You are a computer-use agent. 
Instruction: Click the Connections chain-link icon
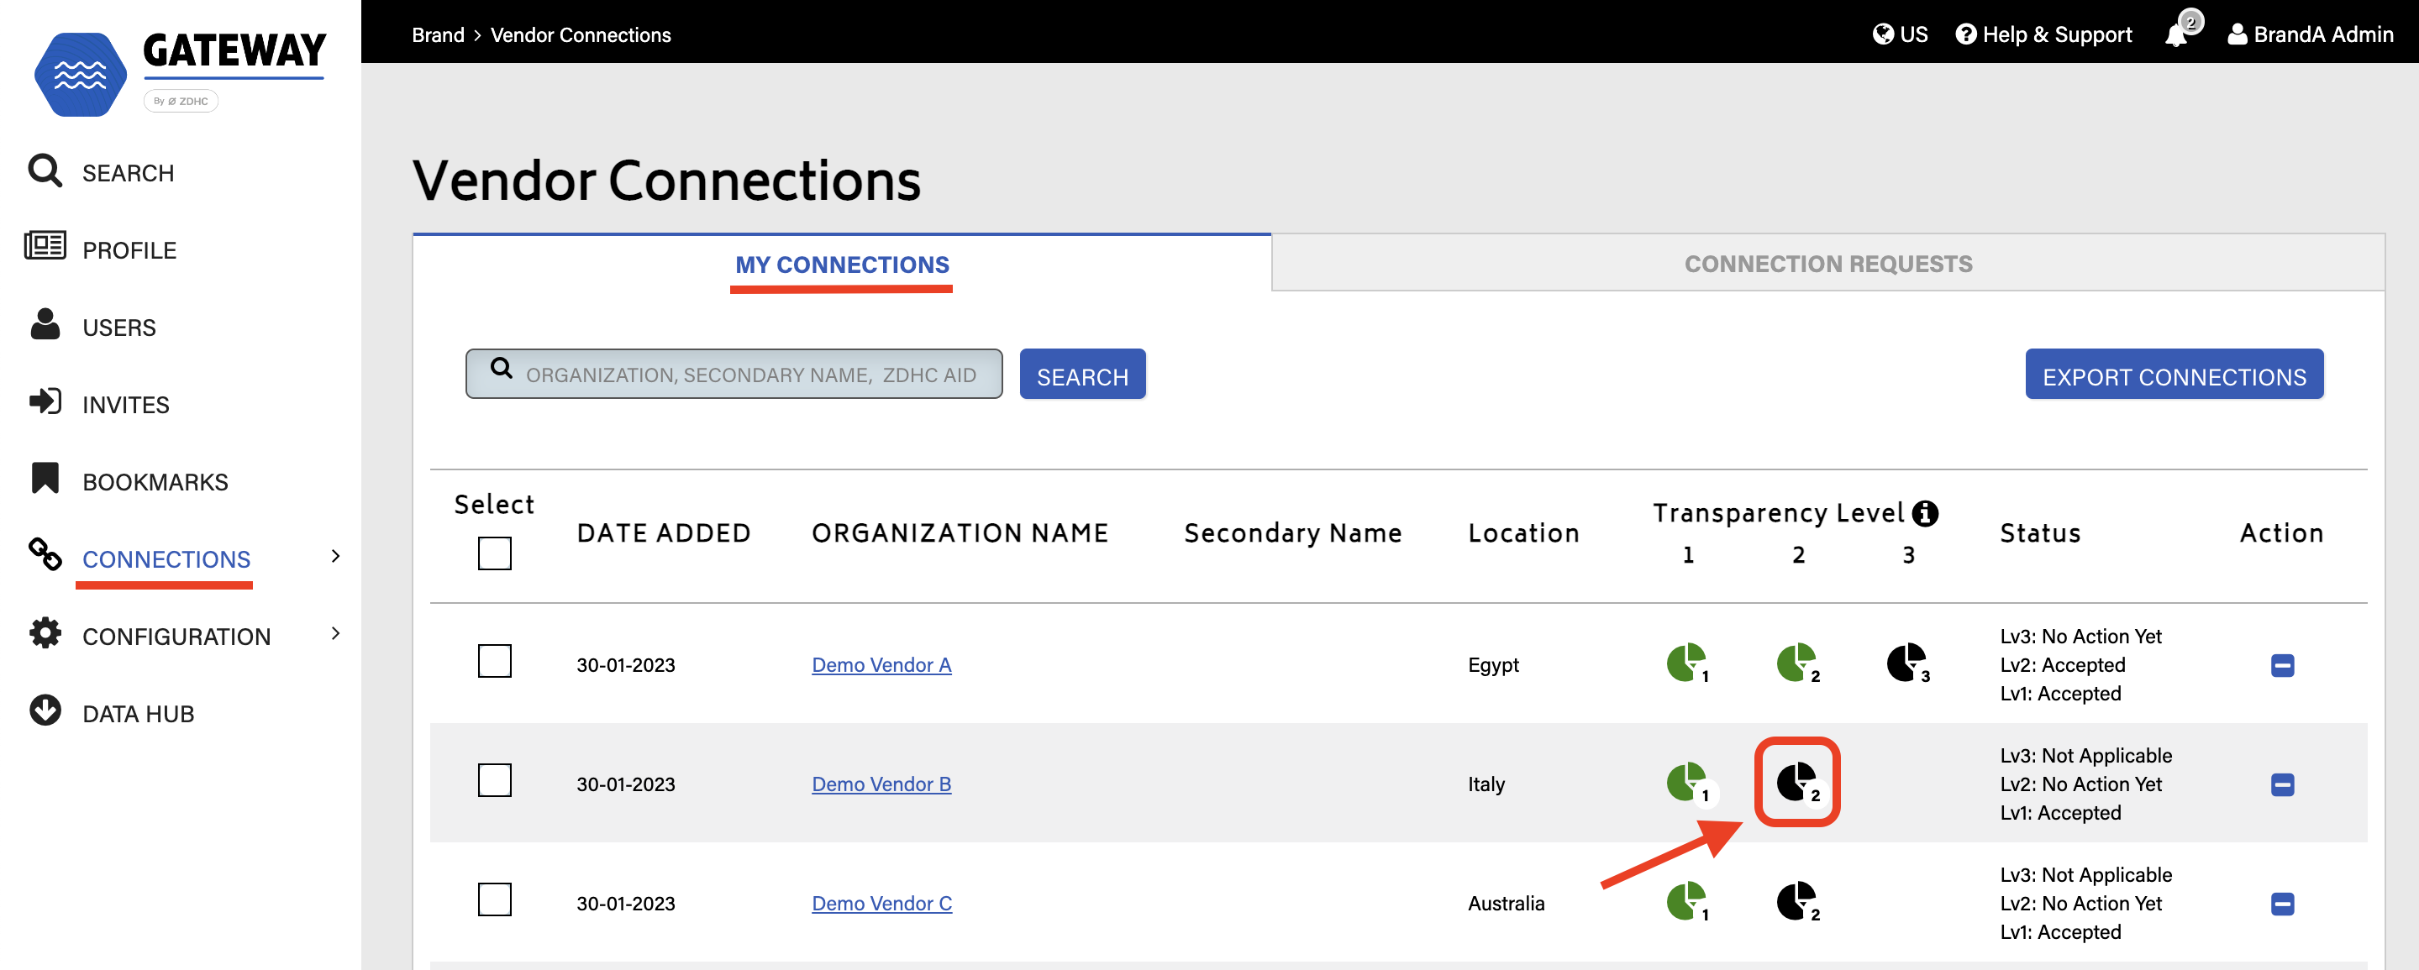[x=45, y=554]
